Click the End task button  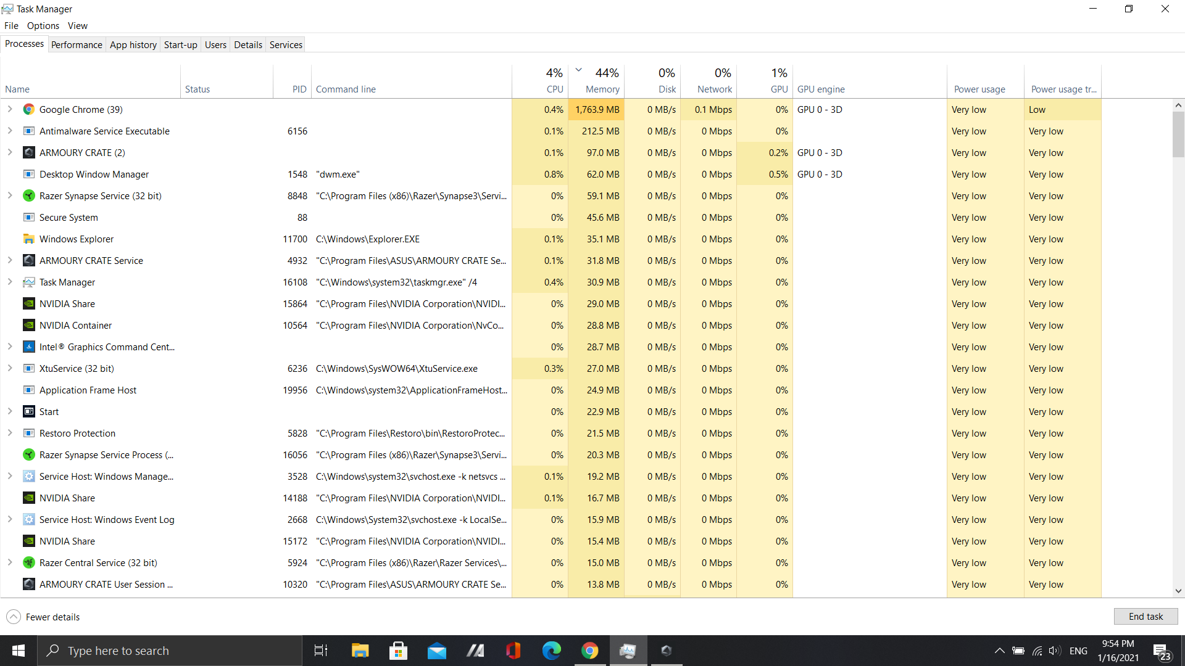pos(1145,617)
